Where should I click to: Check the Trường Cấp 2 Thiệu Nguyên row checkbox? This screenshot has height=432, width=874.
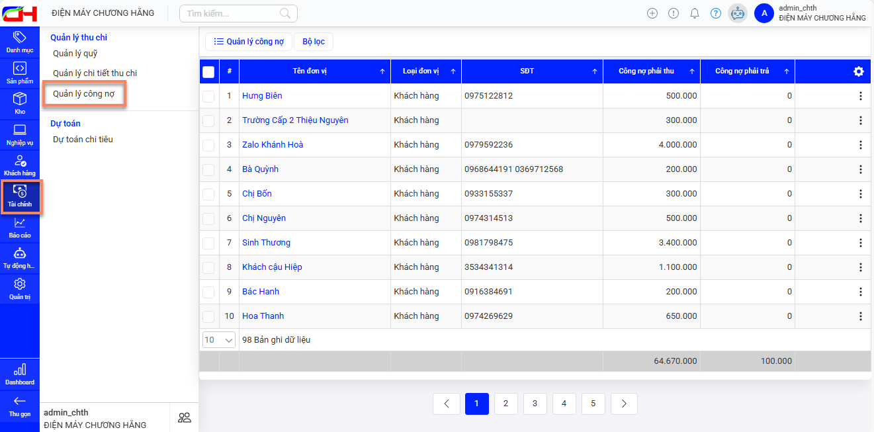click(208, 120)
